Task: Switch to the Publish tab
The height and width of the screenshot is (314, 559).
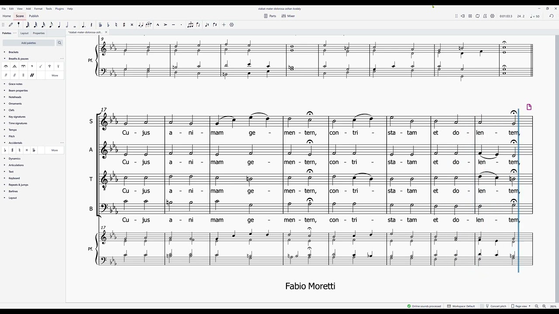Action: pos(34,16)
